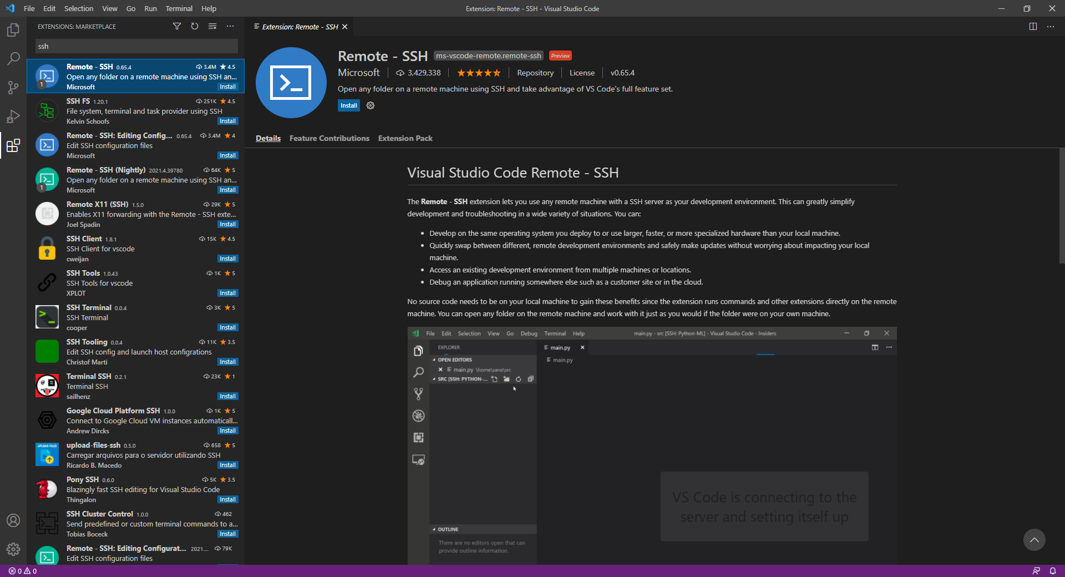Click the five-star rating of Remote - SSH
This screenshot has width=1065, height=577.
(479, 73)
